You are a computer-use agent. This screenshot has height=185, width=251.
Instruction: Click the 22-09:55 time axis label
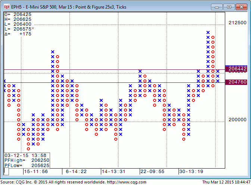(x=152, y=172)
